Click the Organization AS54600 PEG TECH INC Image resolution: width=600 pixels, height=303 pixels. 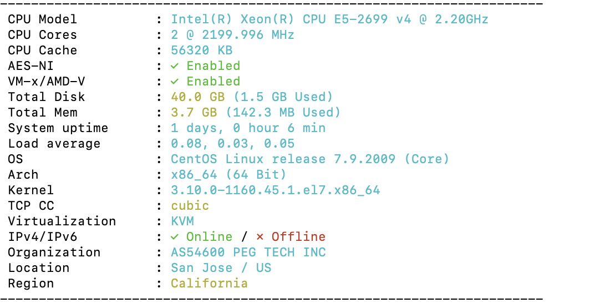248,252
